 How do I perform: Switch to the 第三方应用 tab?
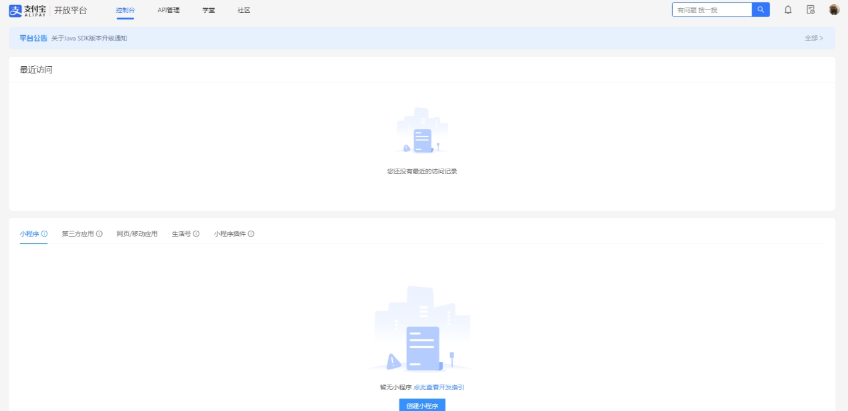77,234
